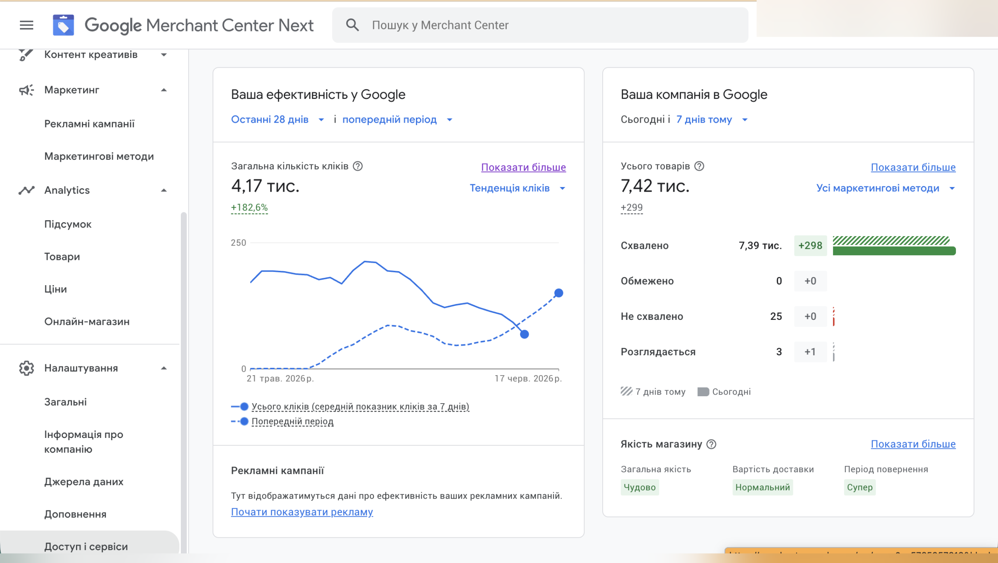Open the 7 днів тому dropdown

712,120
